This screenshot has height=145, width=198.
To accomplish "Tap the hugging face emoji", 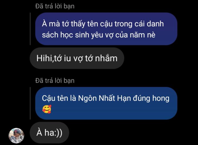I will tap(47, 109).
